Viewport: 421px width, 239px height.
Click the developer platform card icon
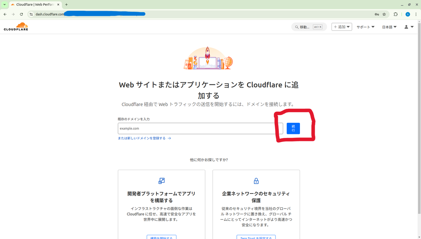pyautogui.click(x=161, y=181)
